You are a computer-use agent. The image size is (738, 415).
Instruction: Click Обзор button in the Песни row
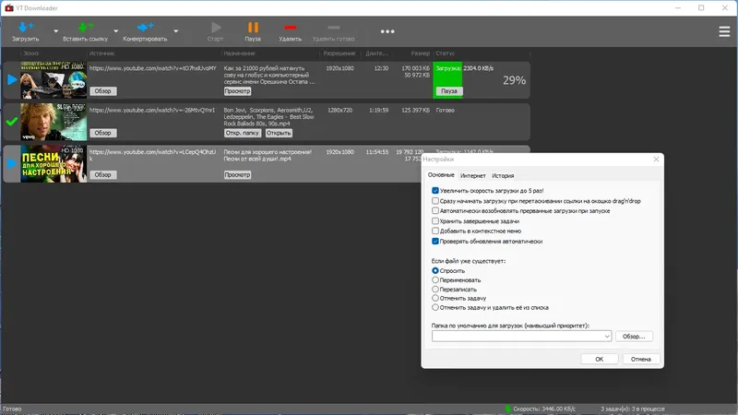tap(102, 175)
